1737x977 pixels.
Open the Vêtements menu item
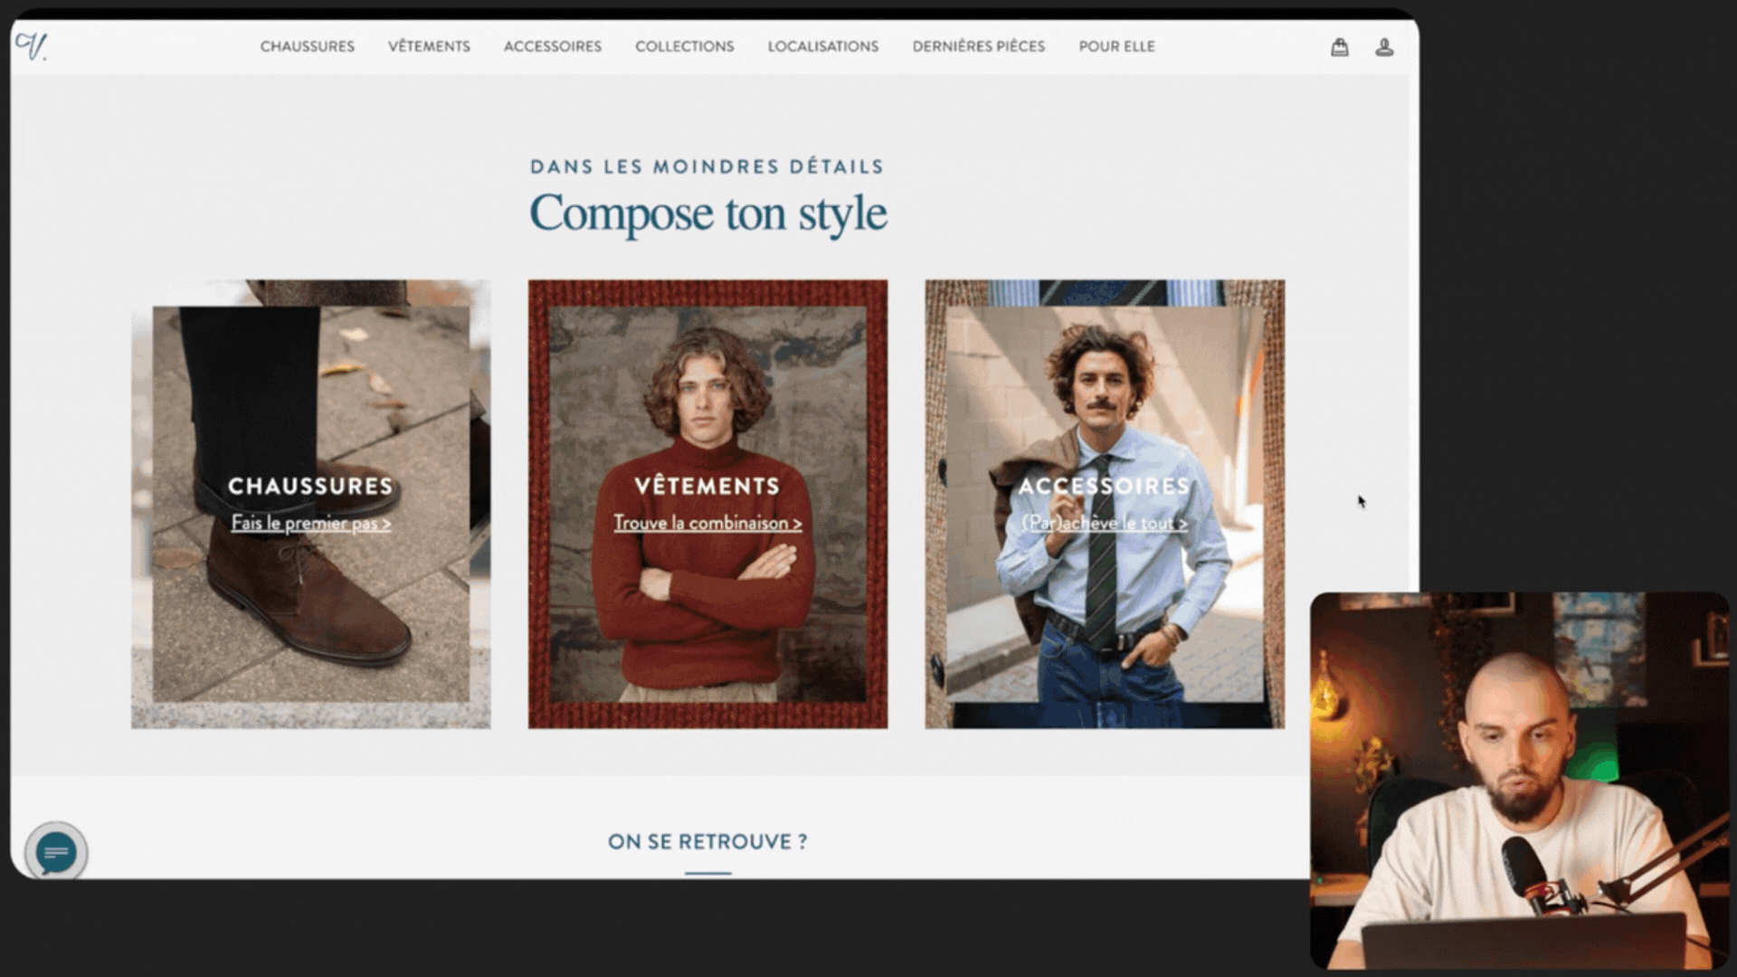click(429, 46)
